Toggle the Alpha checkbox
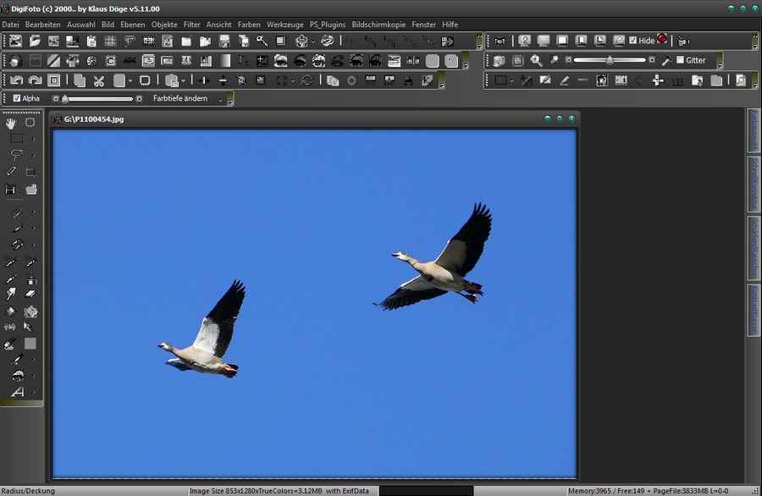This screenshot has height=496, width=762. pos(17,99)
